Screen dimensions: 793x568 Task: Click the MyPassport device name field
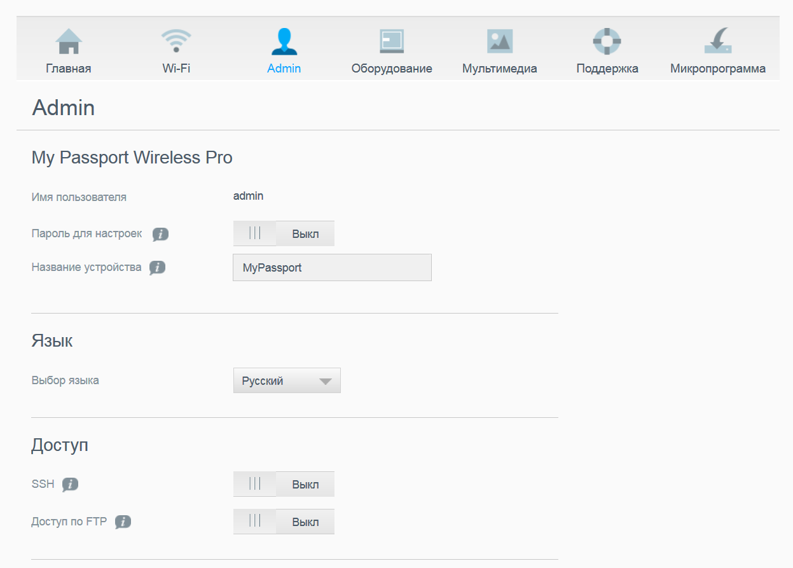tap(332, 268)
